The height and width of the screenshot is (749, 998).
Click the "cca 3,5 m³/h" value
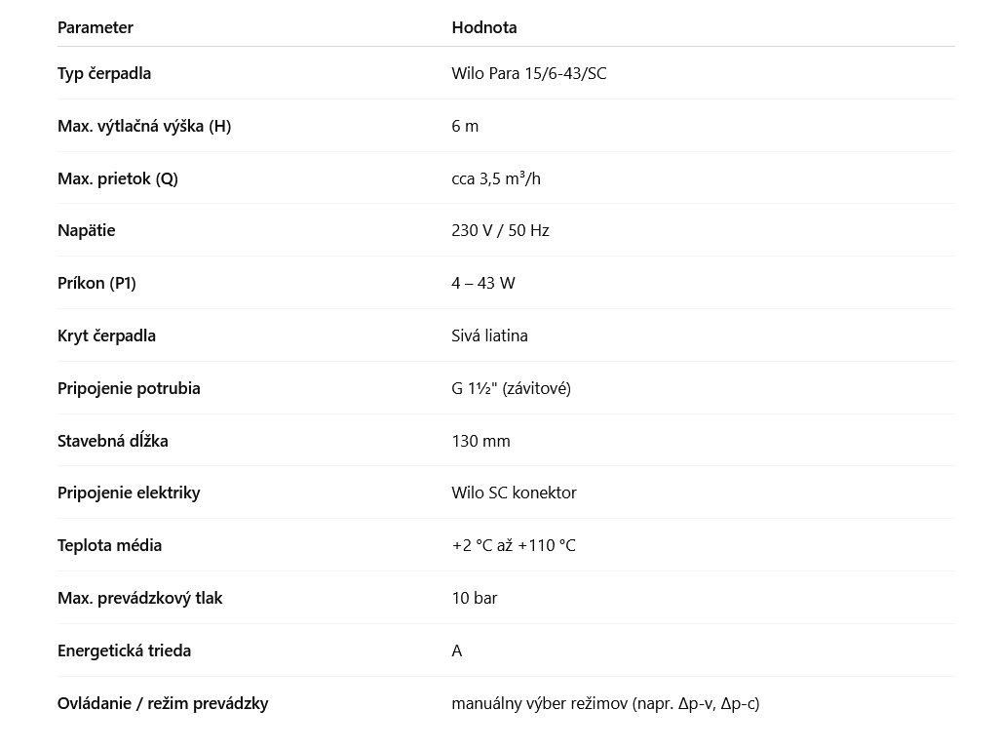[x=495, y=178]
